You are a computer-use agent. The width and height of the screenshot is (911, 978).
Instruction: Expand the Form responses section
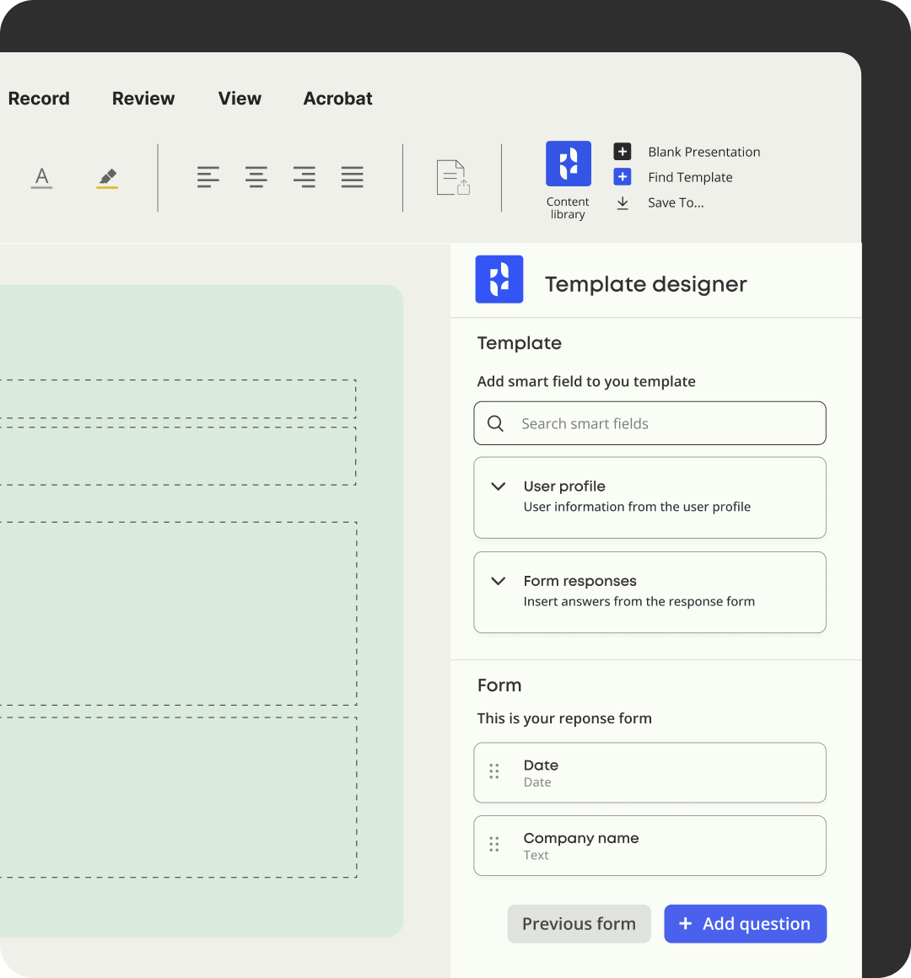pyautogui.click(x=499, y=581)
